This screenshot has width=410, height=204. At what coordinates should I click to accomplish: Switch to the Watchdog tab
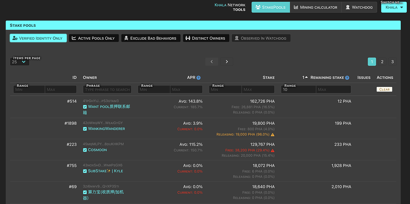[359, 7]
